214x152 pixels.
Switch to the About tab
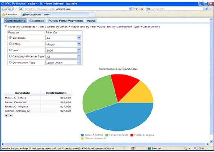[x=91, y=21]
